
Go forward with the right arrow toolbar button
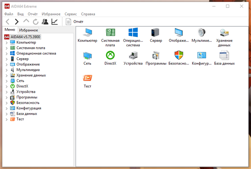pos(17,22)
